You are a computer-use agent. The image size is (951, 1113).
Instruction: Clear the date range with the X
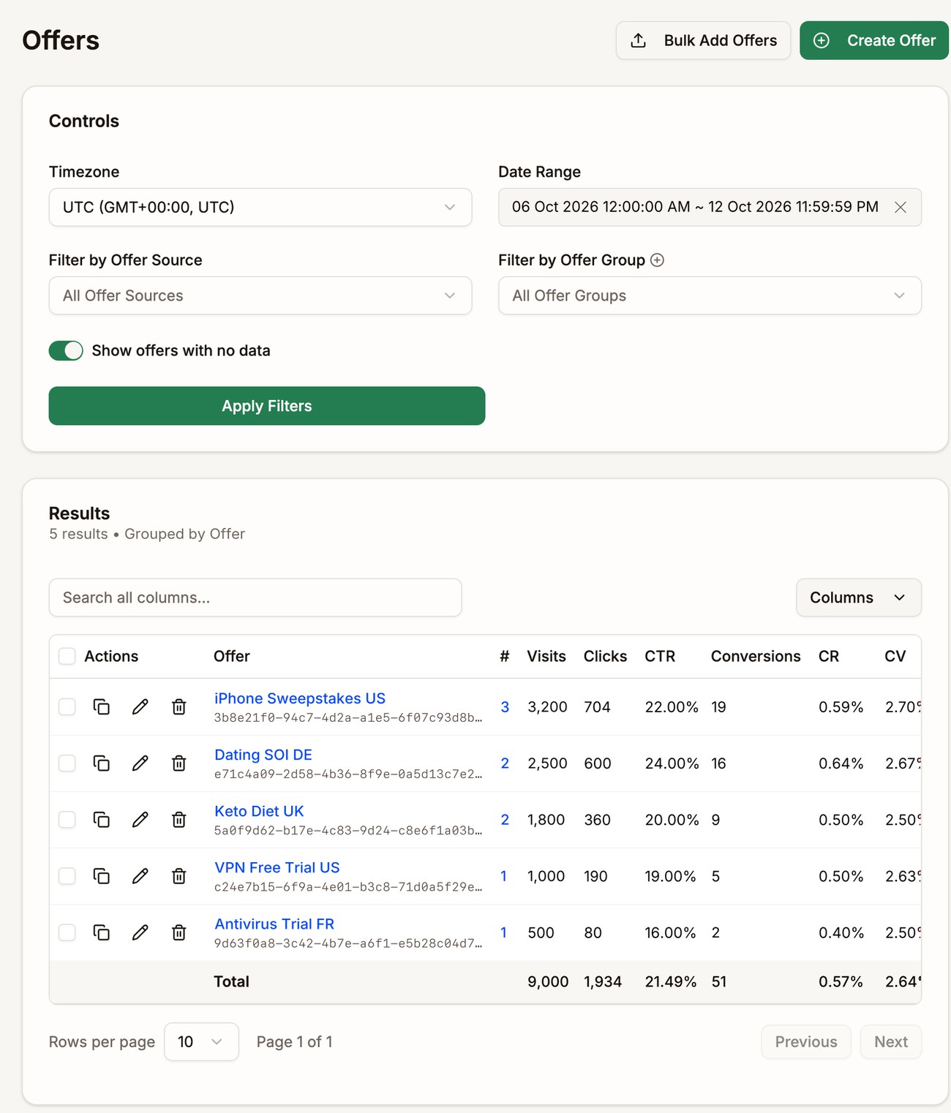tap(901, 207)
